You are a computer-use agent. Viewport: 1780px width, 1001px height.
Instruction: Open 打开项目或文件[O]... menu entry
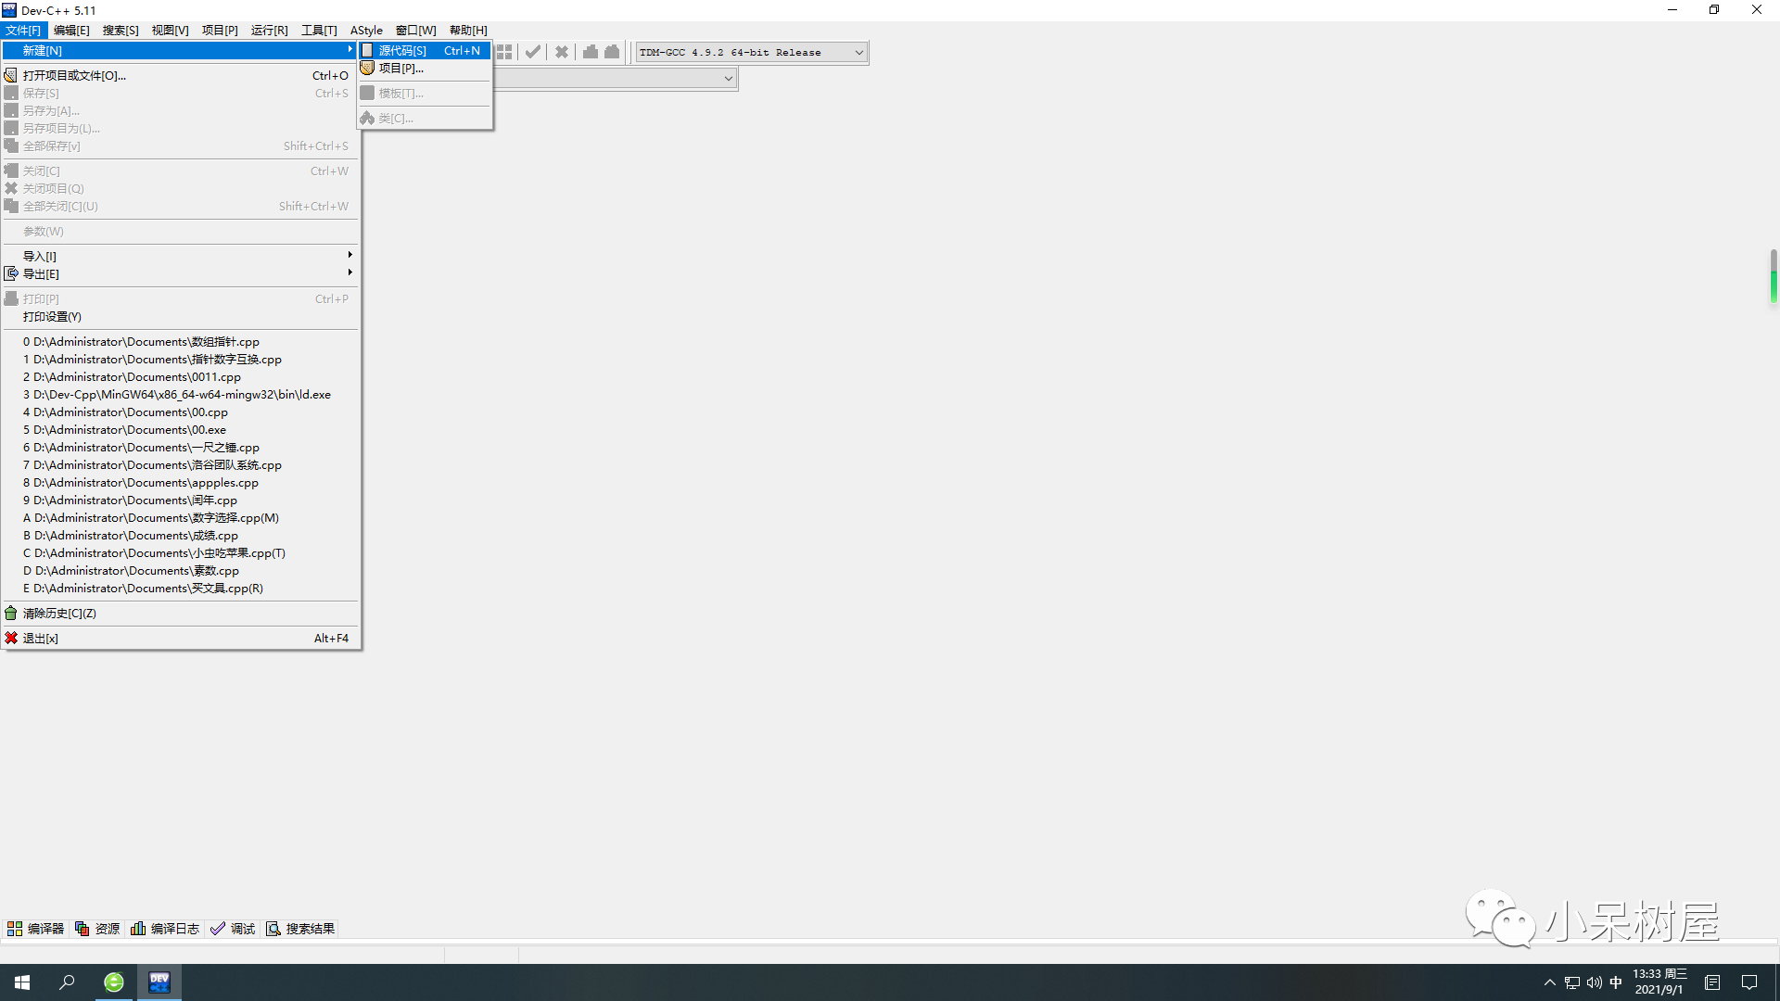(x=74, y=76)
